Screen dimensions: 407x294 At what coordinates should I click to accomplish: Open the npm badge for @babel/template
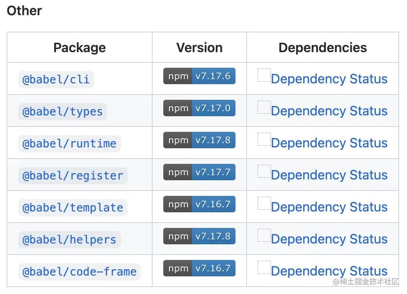199,204
